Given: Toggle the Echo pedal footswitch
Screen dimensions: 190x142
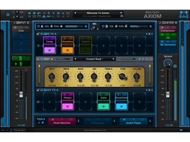Looking at the screenshot, I should click(x=103, y=106).
